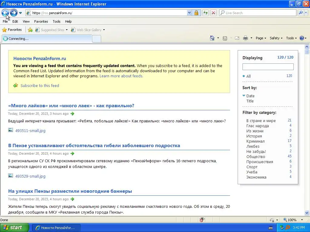Click the Home icon in command bar

point(212,38)
